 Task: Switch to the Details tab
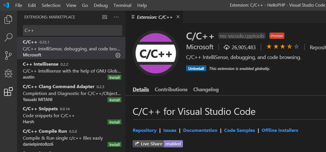point(141,90)
